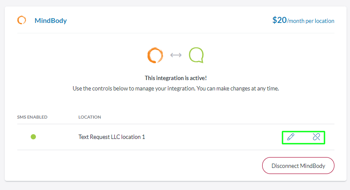Click the $20 price amount
Screen dimensions: 350x190
[279, 20]
